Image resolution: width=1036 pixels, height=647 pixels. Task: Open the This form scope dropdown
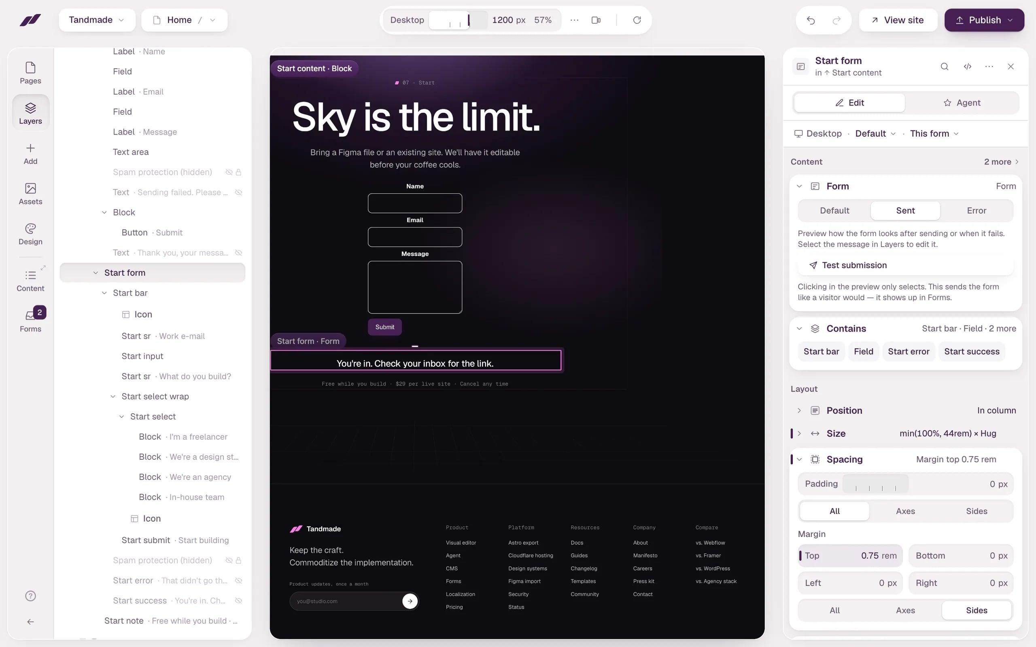pyautogui.click(x=934, y=133)
